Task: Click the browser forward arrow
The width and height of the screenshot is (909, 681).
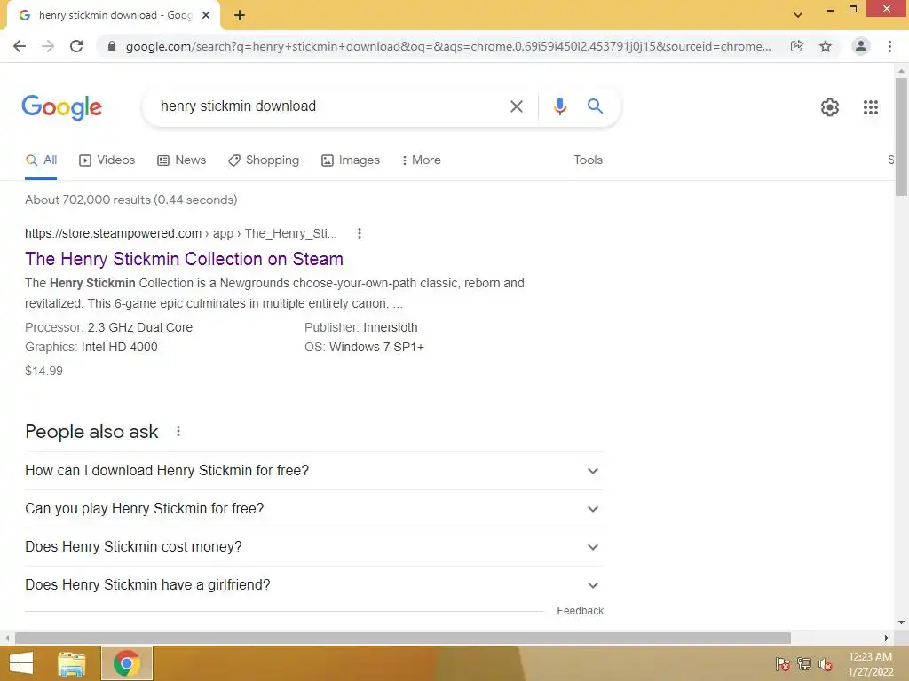Action: [48, 46]
